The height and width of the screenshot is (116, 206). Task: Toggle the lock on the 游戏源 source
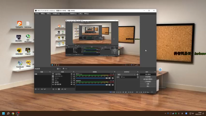[x=74, y=82]
